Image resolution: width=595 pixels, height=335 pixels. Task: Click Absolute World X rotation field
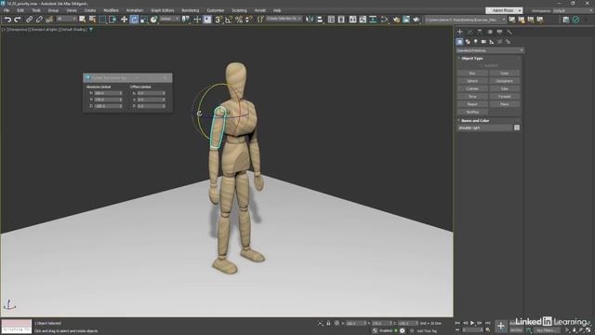click(x=108, y=93)
